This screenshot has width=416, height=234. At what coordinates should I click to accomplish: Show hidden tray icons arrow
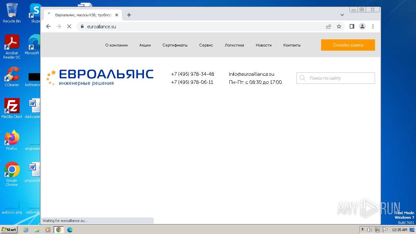pyautogui.click(x=362, y=230)
